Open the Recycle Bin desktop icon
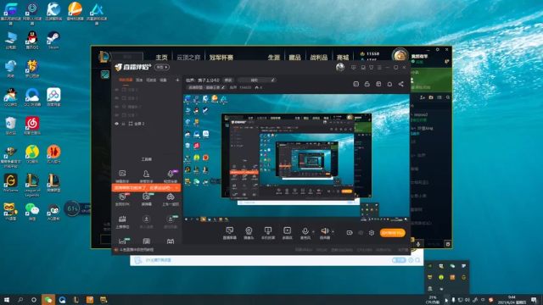Screen dimensions: 543x305 pyautogui.click(x=11, y=126)
